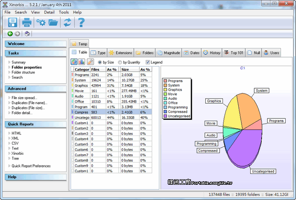The width and height of the screenshot is (296, 200).
Task: Switch to the Null tab
Action: point(254,53)
